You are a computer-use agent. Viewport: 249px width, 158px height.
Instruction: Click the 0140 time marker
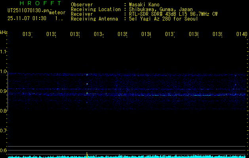point(241,34)
